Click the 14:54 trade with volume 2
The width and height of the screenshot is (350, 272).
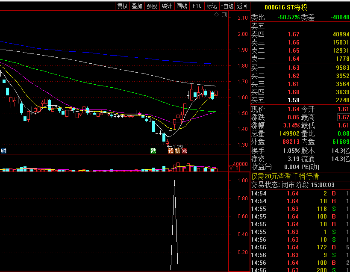300,193
